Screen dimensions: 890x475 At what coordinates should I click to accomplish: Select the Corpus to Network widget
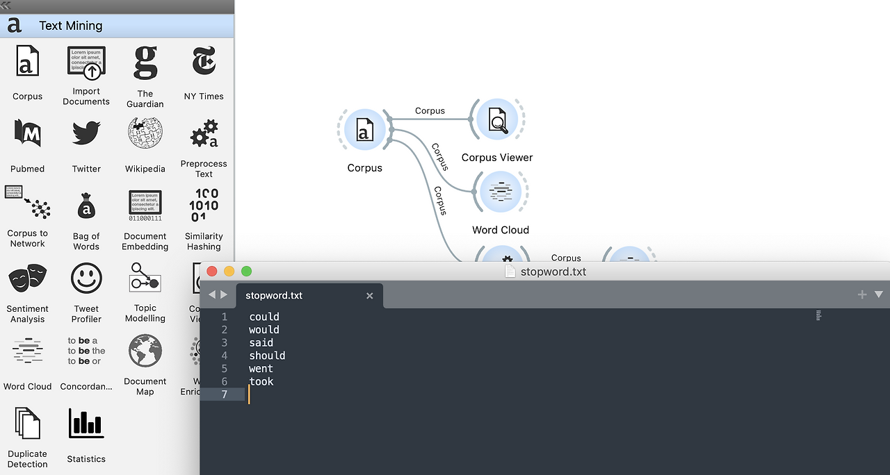point(27,217)
